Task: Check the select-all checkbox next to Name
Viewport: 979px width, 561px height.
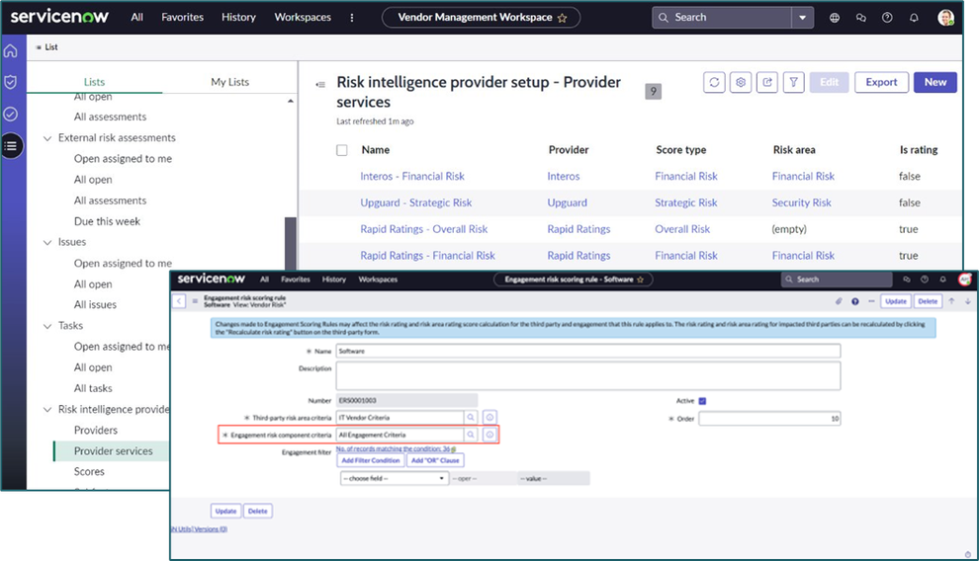Action: coord(342,150)
